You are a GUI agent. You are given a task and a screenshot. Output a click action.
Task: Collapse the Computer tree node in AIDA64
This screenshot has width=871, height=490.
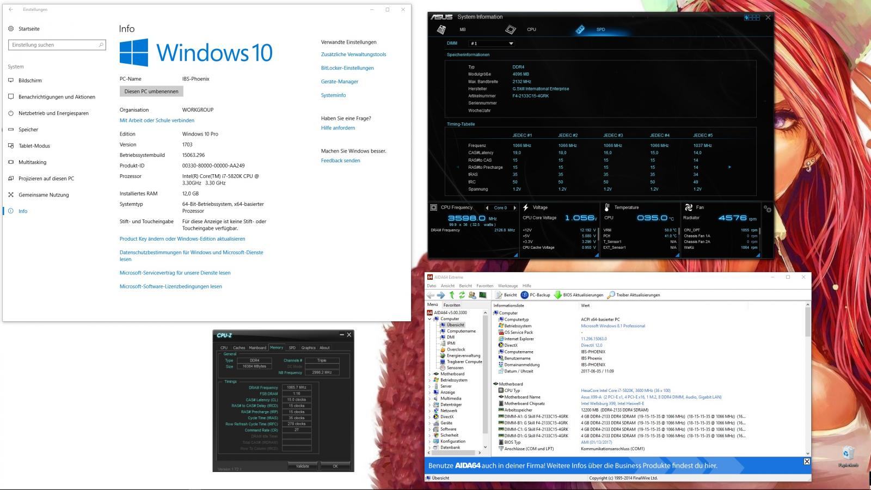pyautogui.click(x=430, y=319)
